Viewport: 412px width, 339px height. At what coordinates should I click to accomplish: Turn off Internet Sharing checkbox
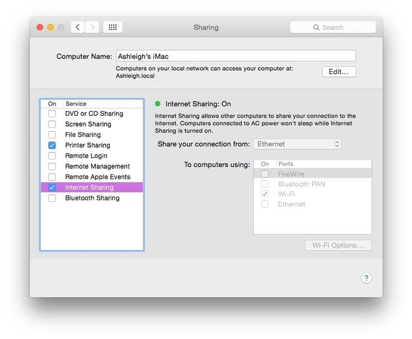point(51,187)
